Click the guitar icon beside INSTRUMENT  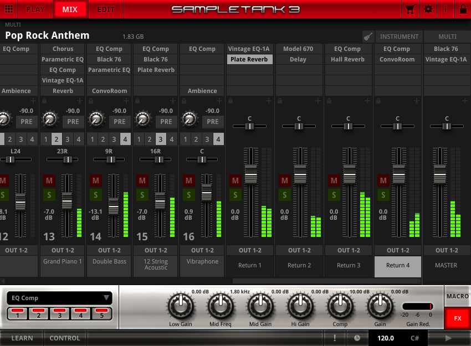(x=368, y=37)
